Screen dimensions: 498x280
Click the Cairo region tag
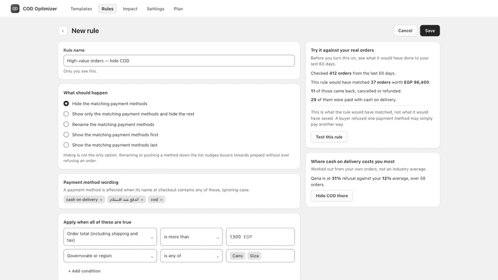[x=237, y=256]
